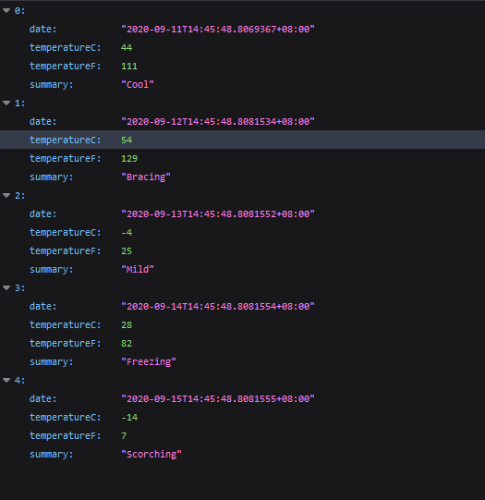Click date value 2020-09-11 in item 0

click(x=218, y=30)
